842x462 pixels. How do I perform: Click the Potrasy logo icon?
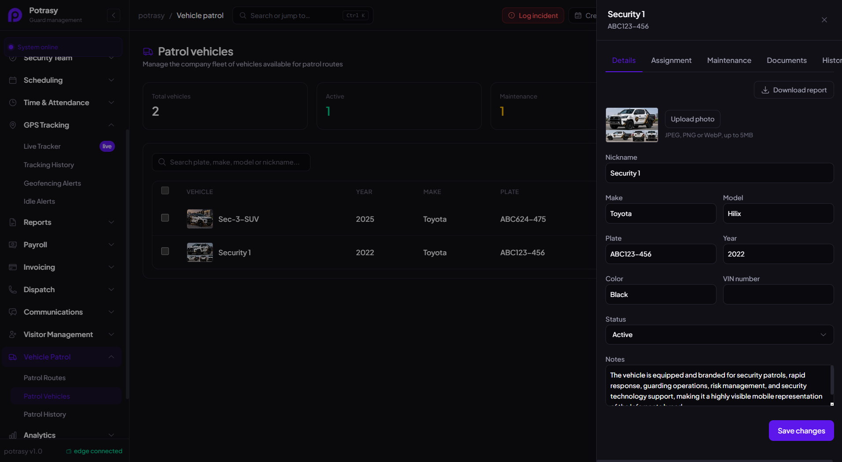pyautogui.click(x=15, y=15)
